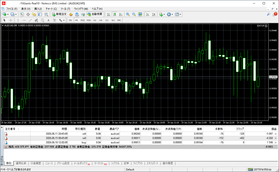Viewport: 279px width, 172px height.
Task: Select the Fibonacci retracement tool
Action: [x=42, y=20]
